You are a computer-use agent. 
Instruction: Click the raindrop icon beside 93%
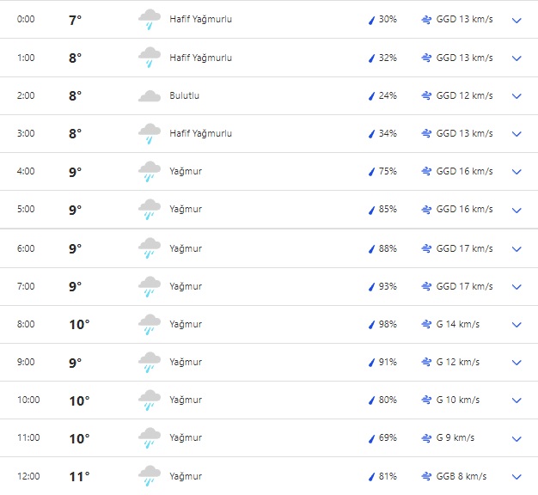click(x=372, y=286)
